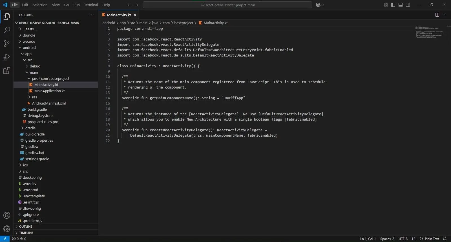Click the VS Code logo icon

[5, 5]
